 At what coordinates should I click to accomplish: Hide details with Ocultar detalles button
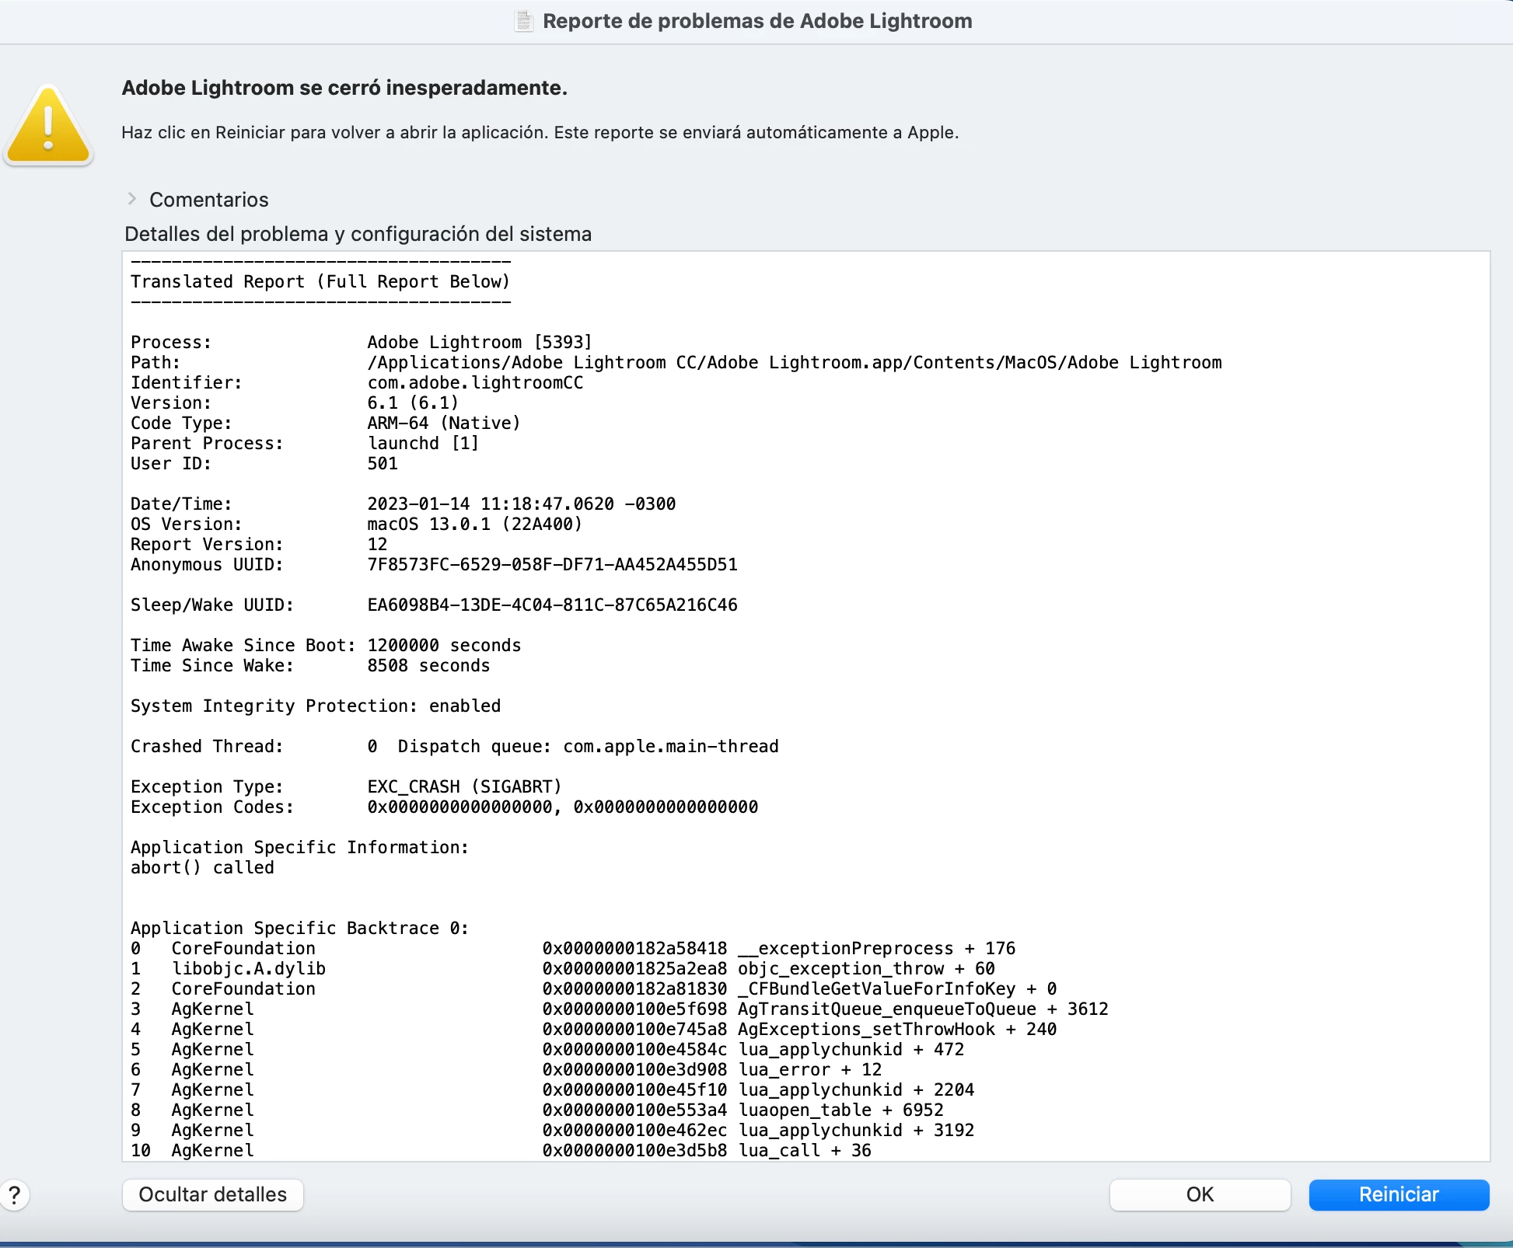[x=212, y=1194]
